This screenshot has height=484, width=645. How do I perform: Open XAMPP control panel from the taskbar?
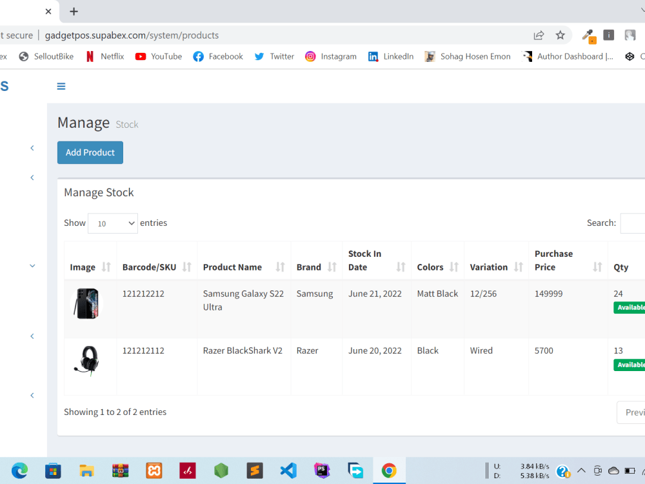pos(154,470)
